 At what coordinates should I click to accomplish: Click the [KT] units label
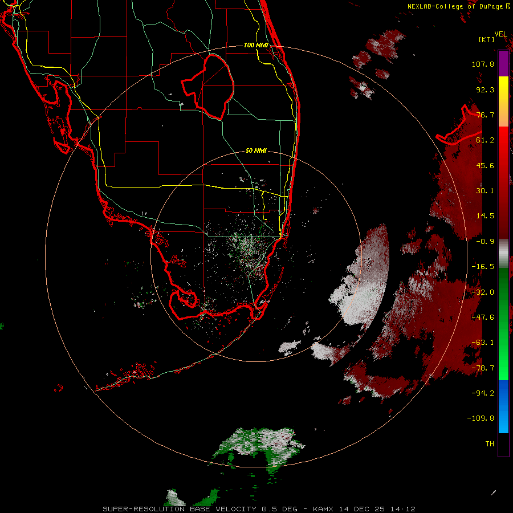(x=486, y=39)
